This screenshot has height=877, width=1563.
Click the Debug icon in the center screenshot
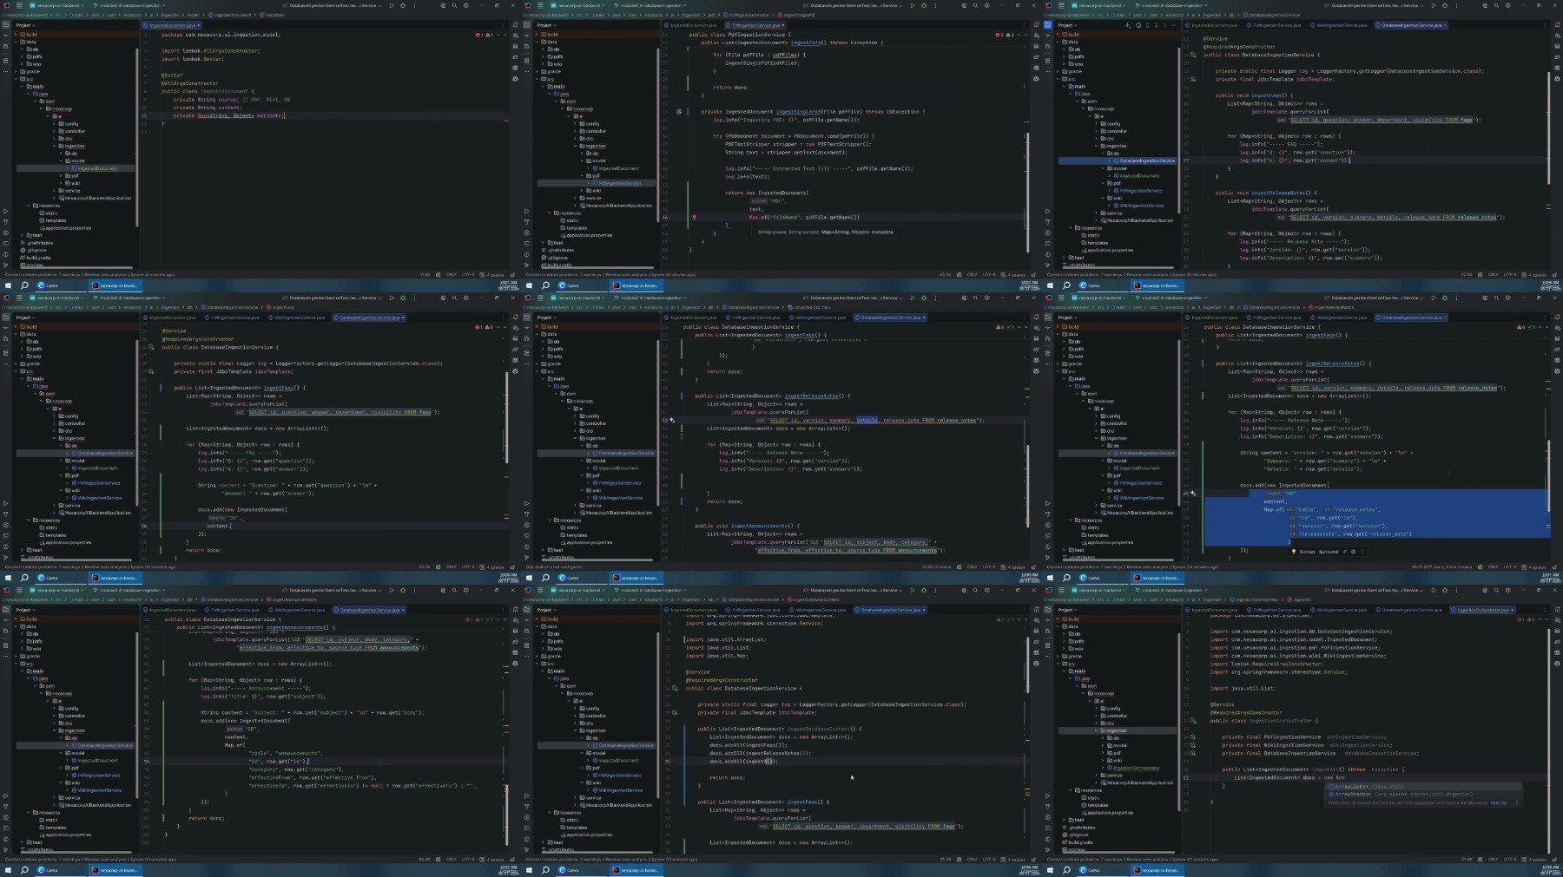[x=923, y=298]
